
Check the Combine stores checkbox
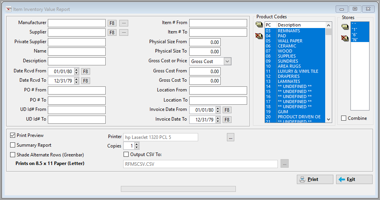[343, 118]
